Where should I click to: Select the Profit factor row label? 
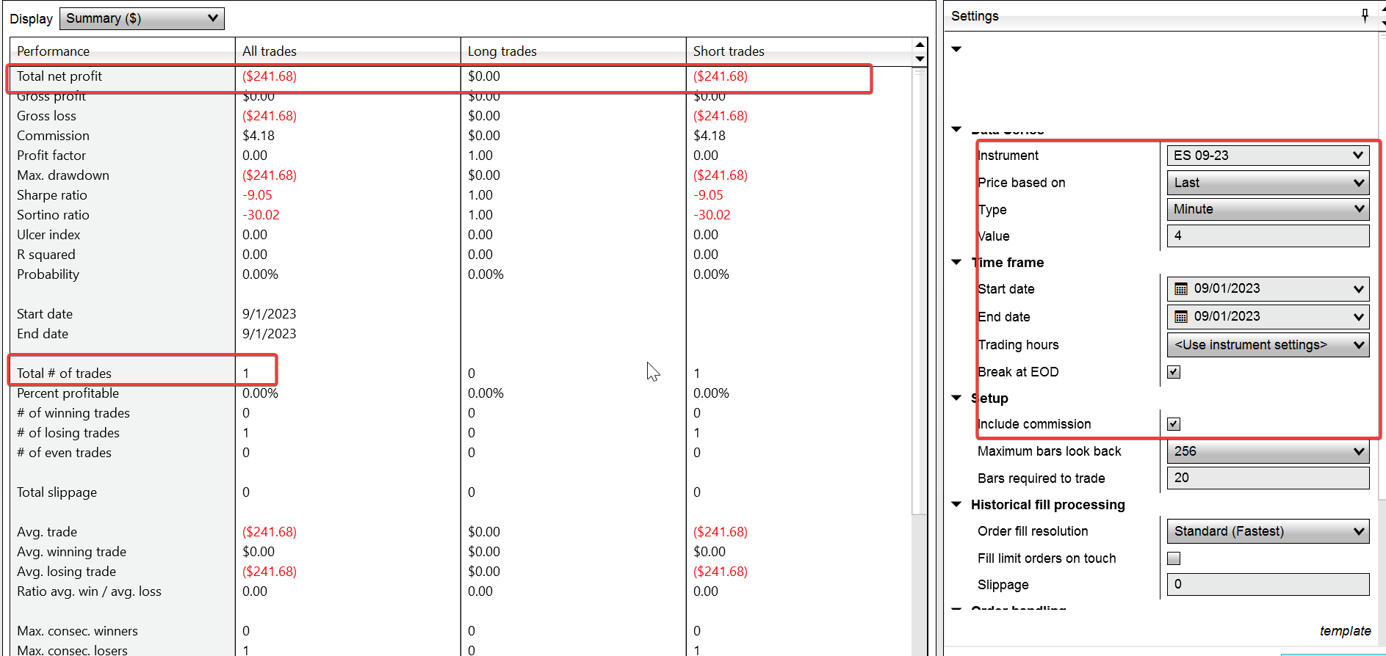point(51,156)
